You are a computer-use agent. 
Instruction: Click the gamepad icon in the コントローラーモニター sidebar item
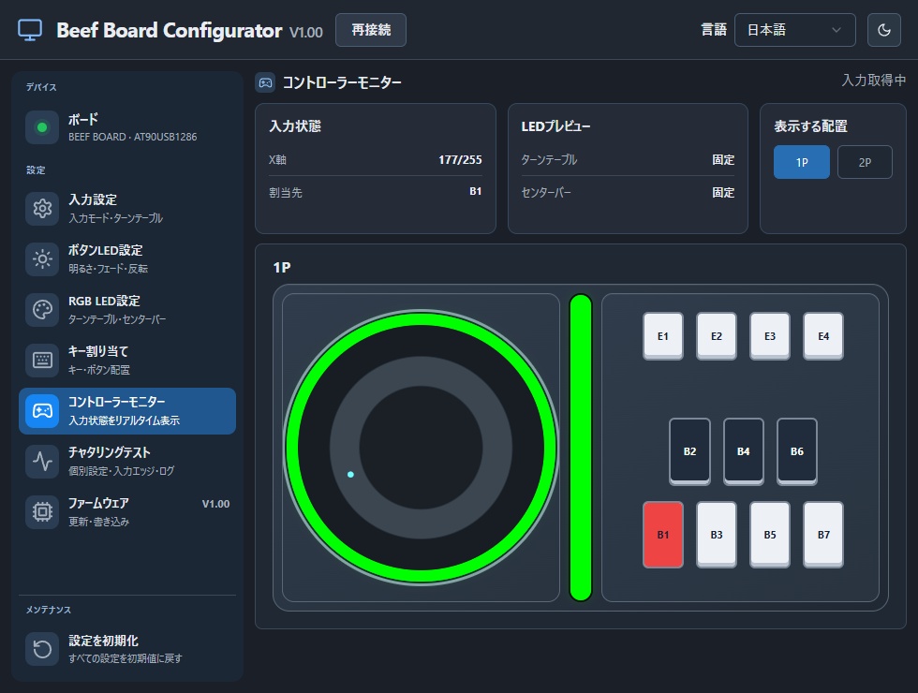(42, 411)
